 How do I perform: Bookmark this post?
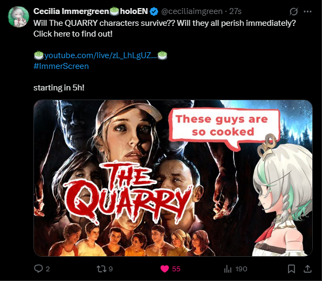coord(291,269)
